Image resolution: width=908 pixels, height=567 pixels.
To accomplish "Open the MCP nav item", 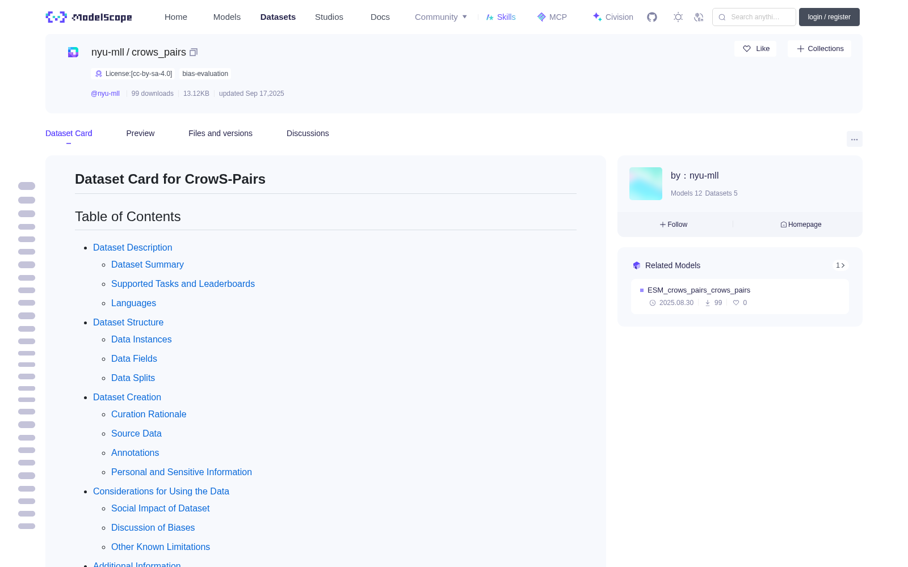I will (552, 17).
